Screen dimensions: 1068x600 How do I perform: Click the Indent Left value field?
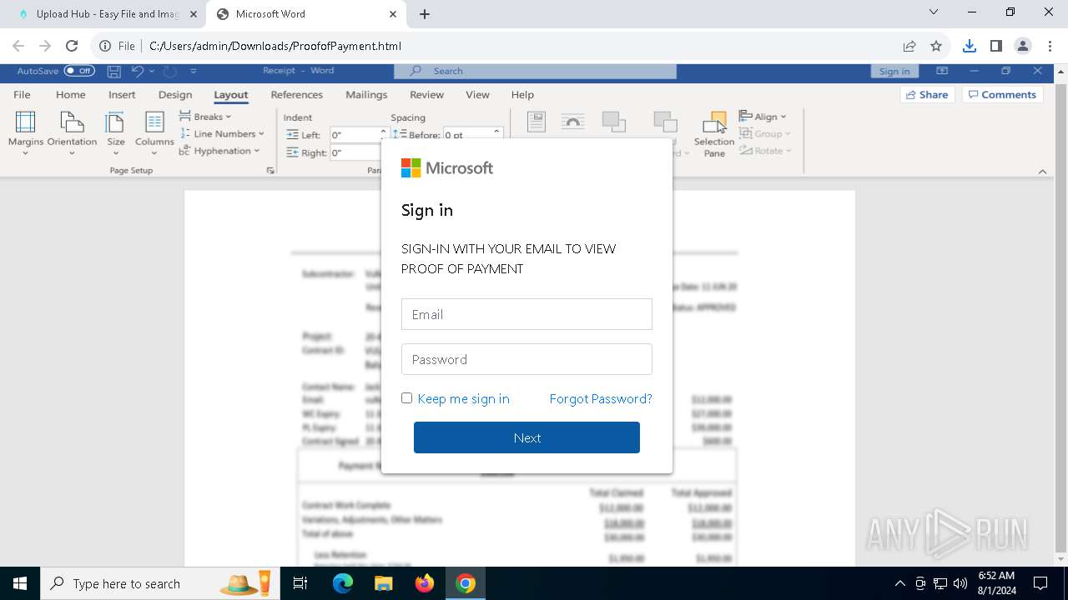coord(355,135)
